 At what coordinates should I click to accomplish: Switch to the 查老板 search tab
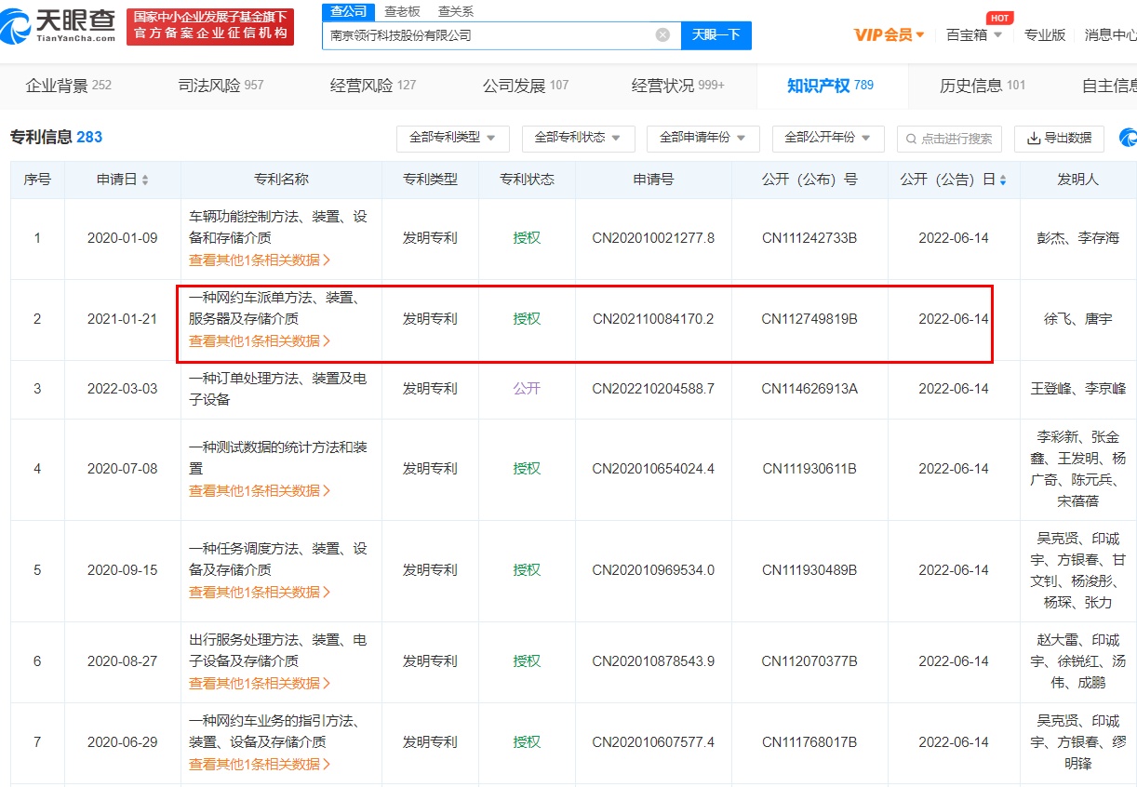[402, 11]
